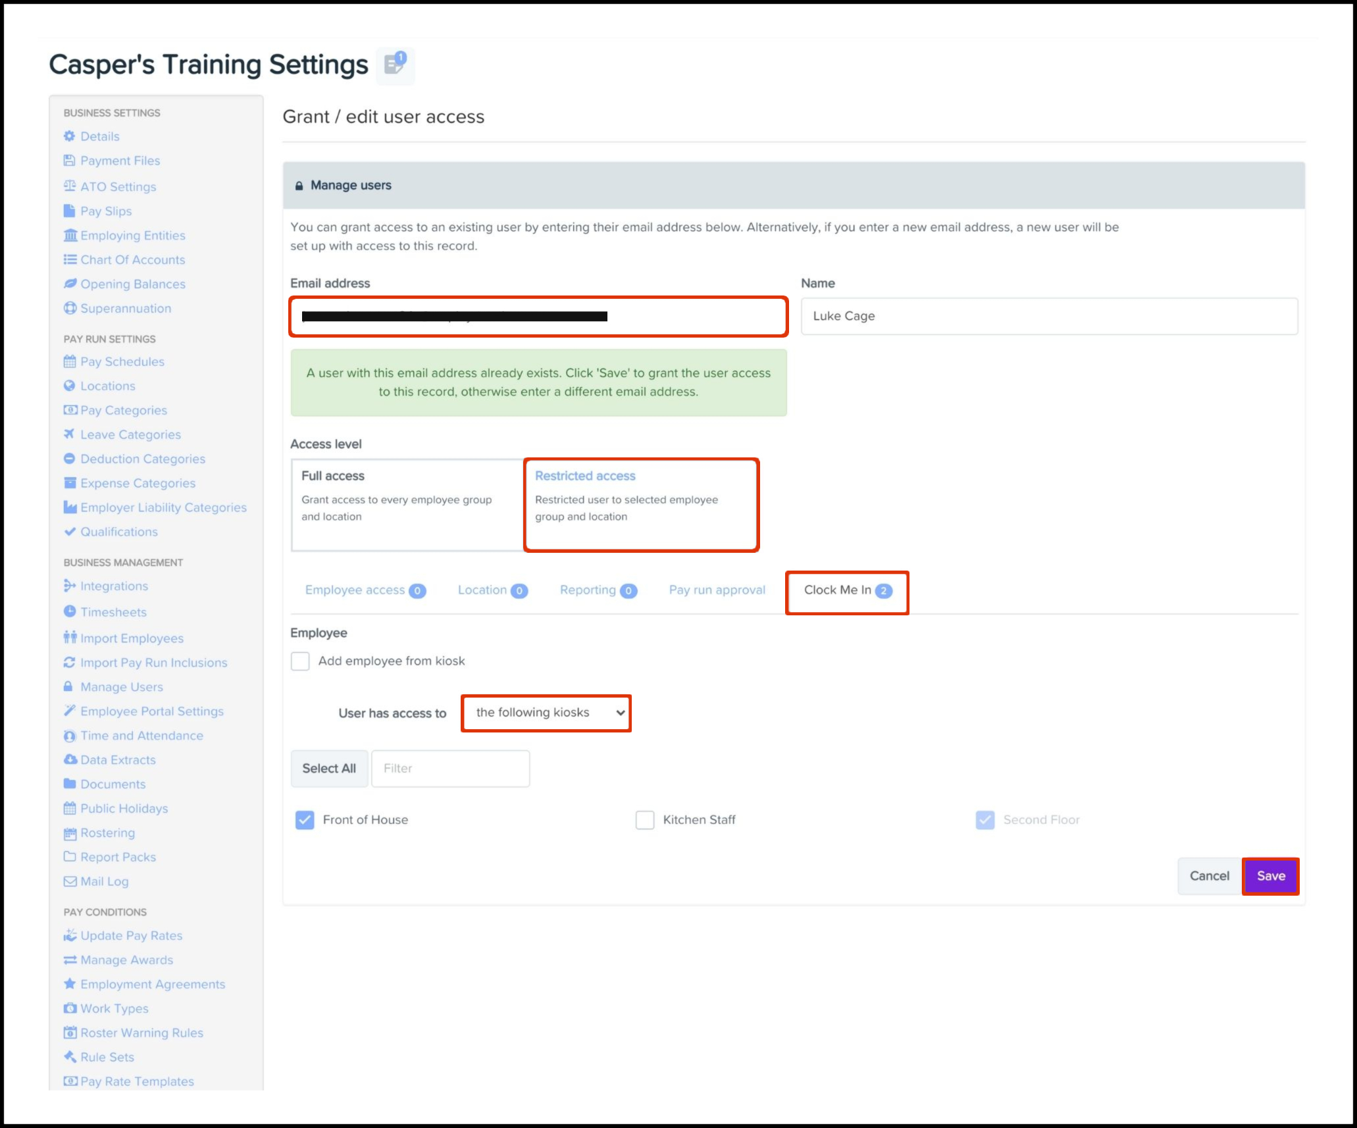
Task: Choose the Full access level option
Action: tap(407, 504)
